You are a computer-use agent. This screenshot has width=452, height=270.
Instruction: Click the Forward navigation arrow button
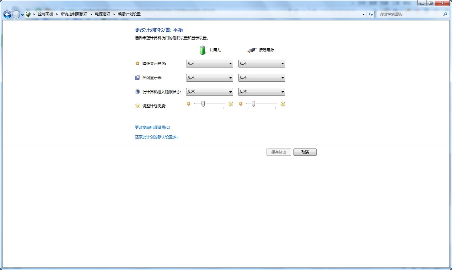pos(16,14)
